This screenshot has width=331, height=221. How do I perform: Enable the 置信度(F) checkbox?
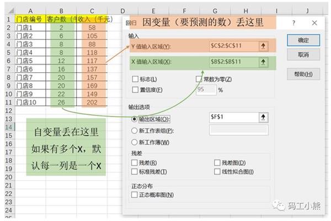135,90
